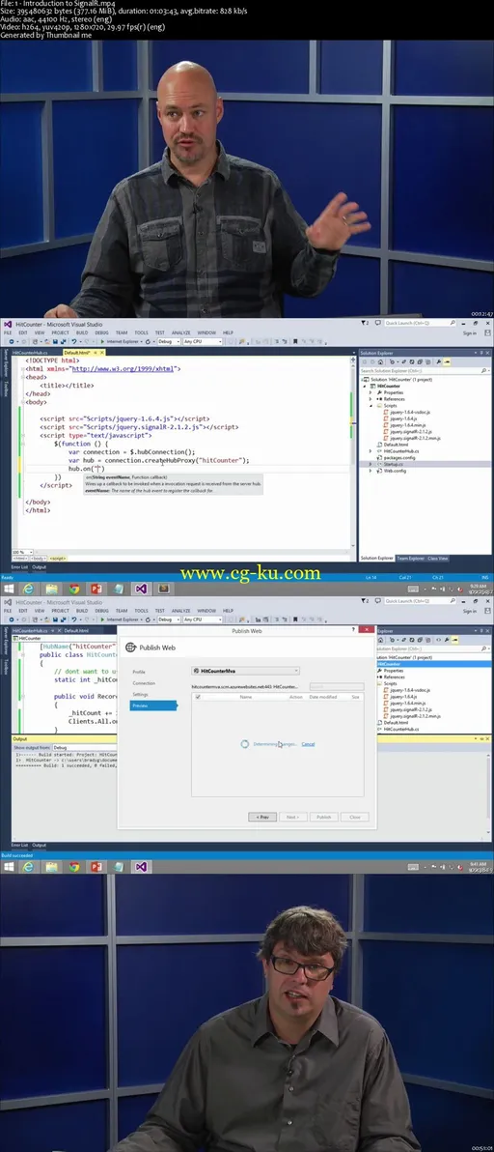The width and height of the screenshot is (494, 1152).
Task: Select Profile step in Publish Web sidebar
Action: 139,672
